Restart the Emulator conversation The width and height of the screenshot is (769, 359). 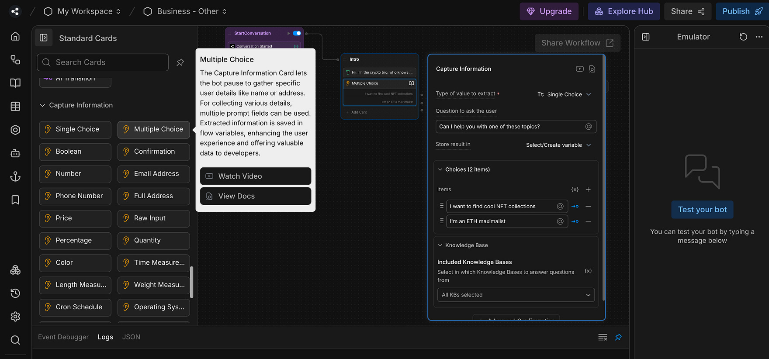743,37
